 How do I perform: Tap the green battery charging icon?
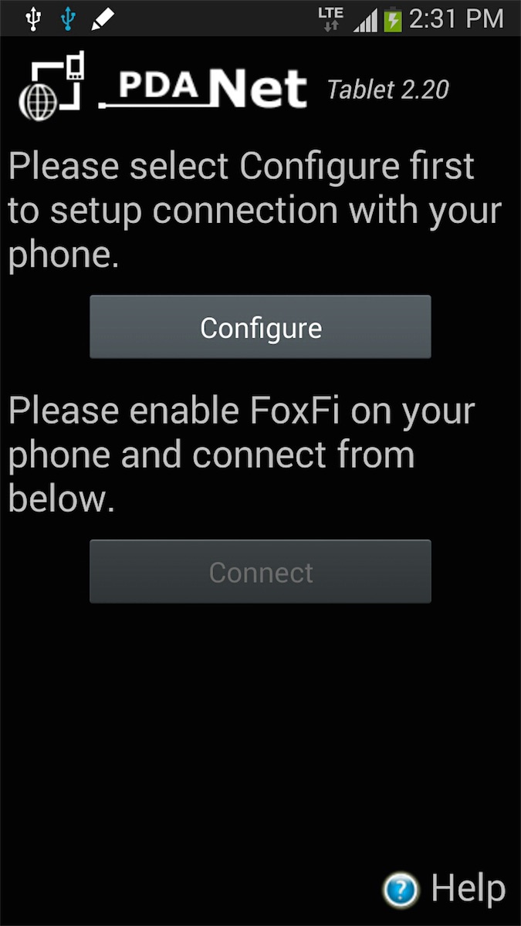393,19
